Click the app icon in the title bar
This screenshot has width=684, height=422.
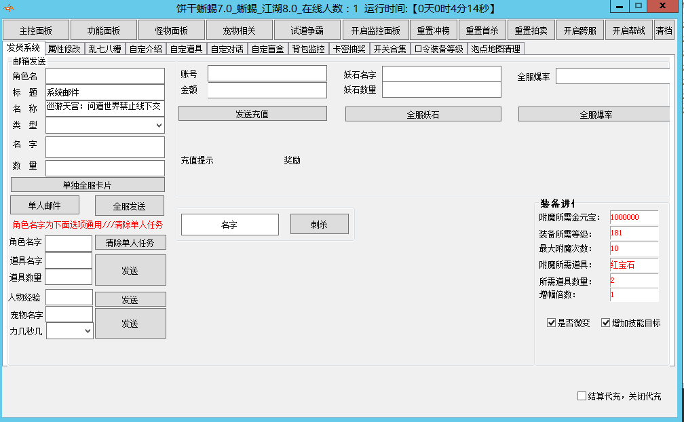[x=10, y=8]
